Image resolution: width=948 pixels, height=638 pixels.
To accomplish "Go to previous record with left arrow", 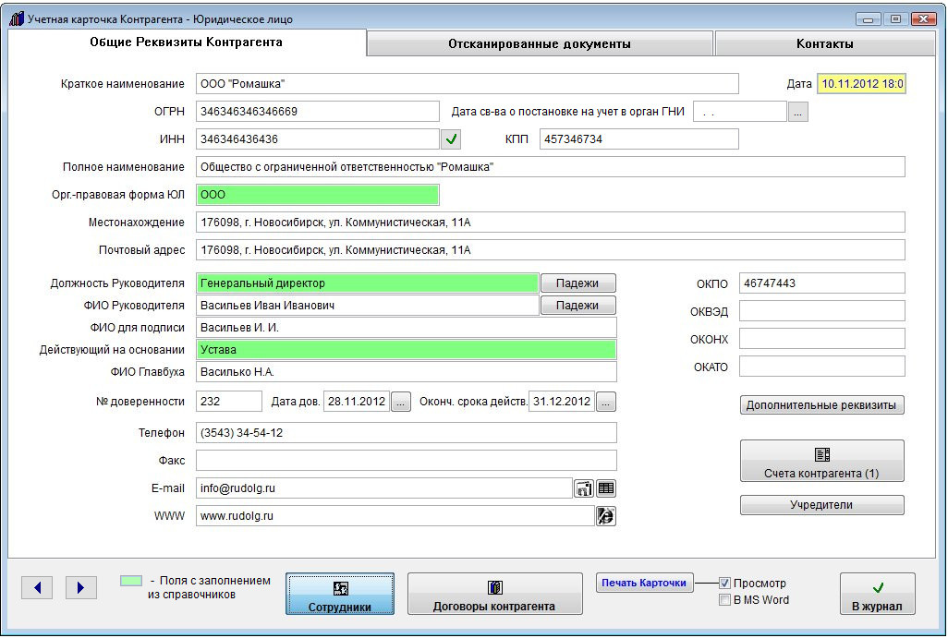I will click(37, 587).
